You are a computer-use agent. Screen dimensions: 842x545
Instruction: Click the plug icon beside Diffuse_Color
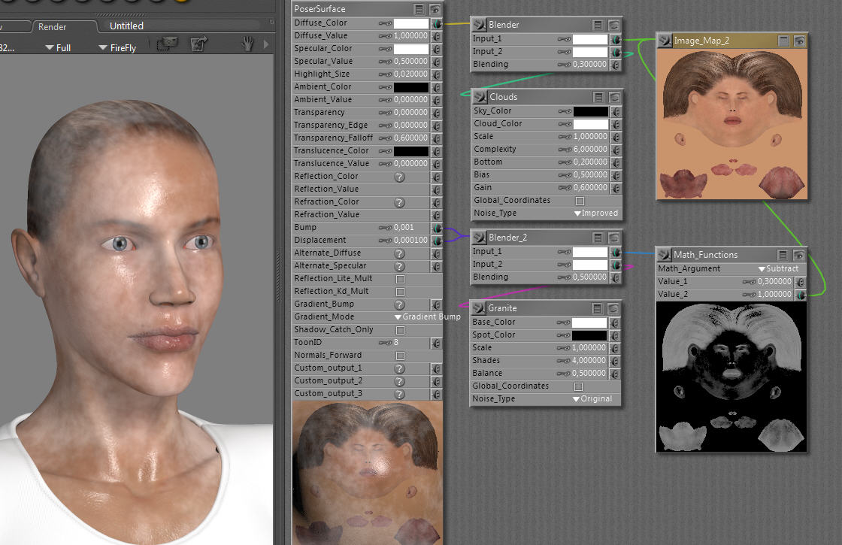point(436,23)
